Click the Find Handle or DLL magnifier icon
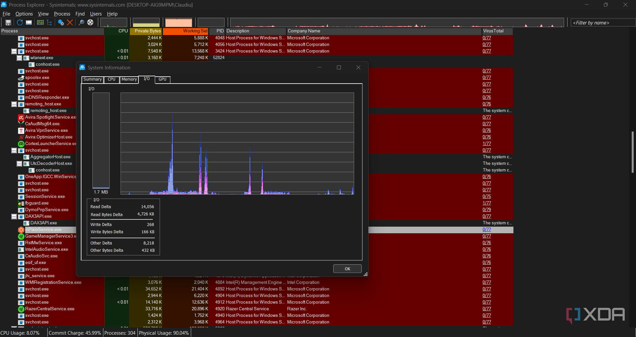This screenshot has height=337, width=636. [81, 22]
